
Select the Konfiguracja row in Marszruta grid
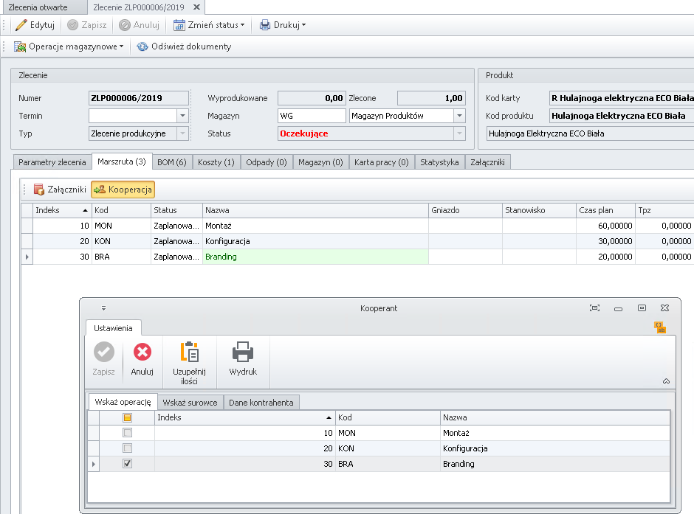click(x=359, y=241)
